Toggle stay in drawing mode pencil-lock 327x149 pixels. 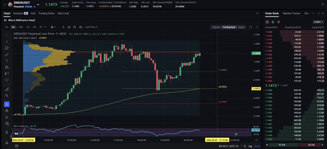click(x=7, y=111)
